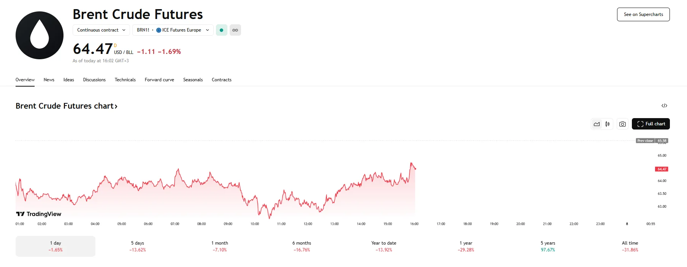Switch to the area chart view
The height and width of the screenshot is (267, 687).
pyautogui.click(x=596, y=124)
